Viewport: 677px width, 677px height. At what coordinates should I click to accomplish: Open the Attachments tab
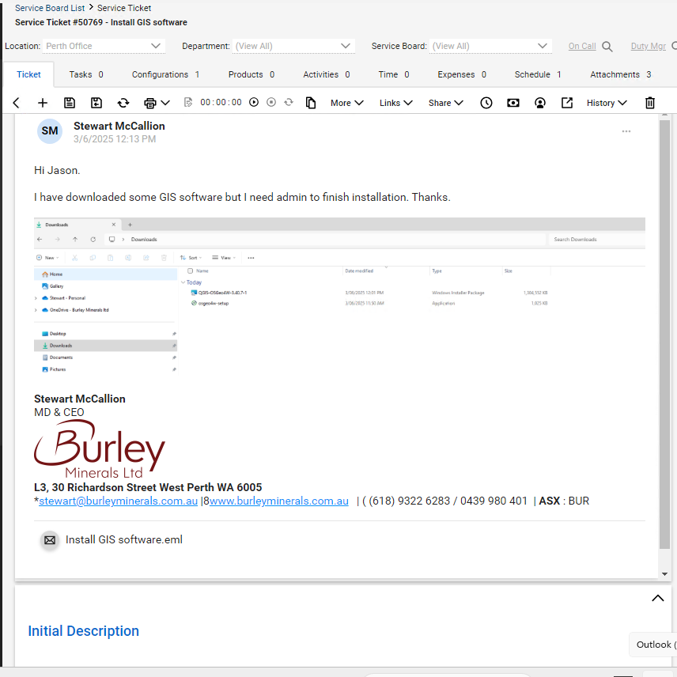(620, 74)
